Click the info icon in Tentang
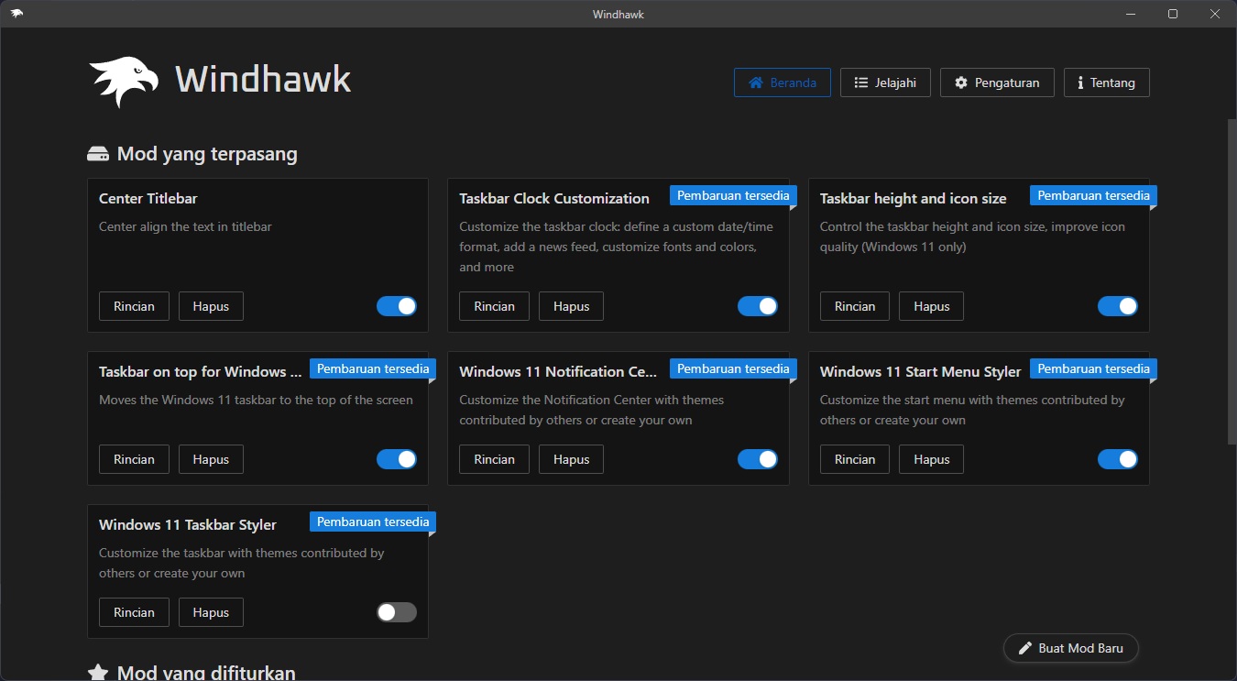The image size is (1237, 681). pyautogui.click(x=1080, y=82)
